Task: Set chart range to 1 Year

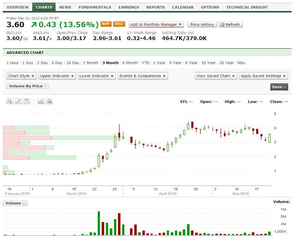Action: (159, 63)
